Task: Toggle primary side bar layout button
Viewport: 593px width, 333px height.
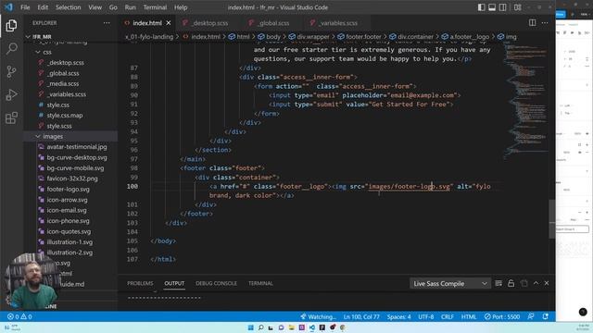Action: click(481, 7)
